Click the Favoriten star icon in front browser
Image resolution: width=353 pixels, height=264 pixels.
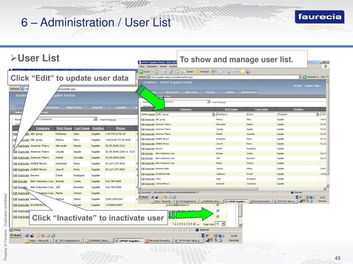click(198, 71)
